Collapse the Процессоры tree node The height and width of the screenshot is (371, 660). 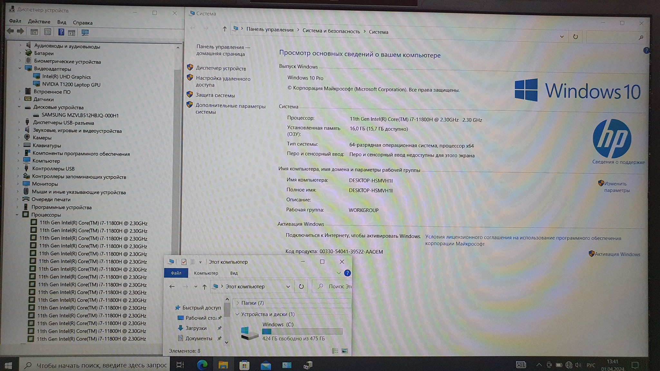[17, 215]
